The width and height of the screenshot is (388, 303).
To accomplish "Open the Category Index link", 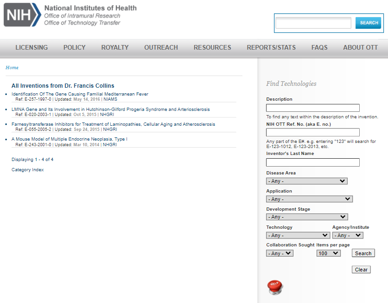I will point(27,170).
